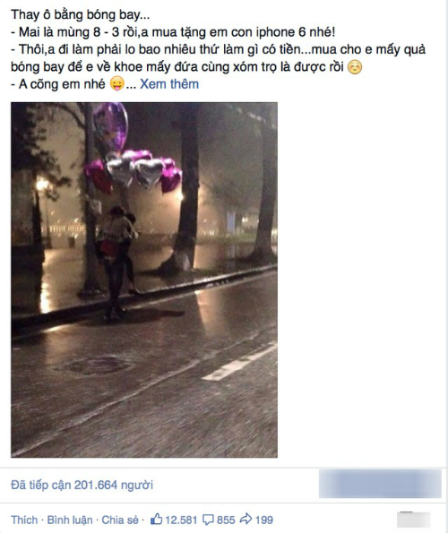Click the blurred button beside reach count

point(380,484)
